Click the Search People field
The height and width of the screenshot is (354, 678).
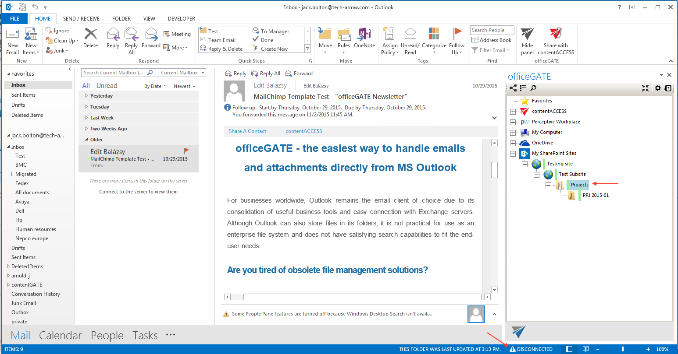[x=492, y=30]
